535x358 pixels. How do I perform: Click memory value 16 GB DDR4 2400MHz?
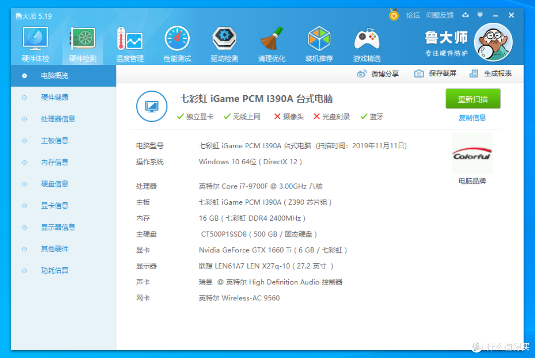point(252,218)
